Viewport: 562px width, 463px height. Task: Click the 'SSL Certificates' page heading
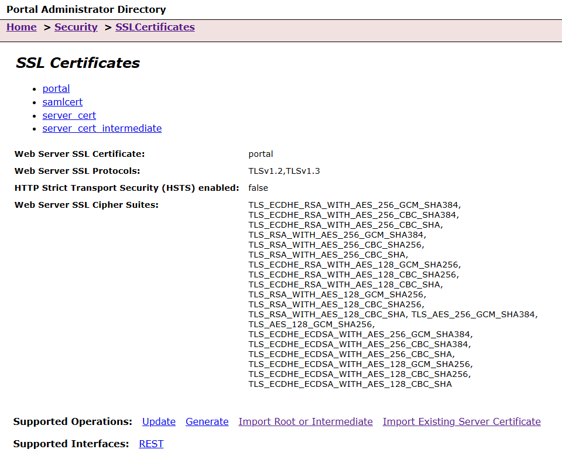pyautogui.click(x=78, y=63)
